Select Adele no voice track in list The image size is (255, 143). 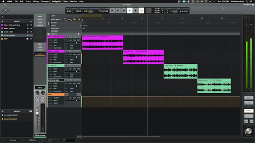tap(16, 28)
